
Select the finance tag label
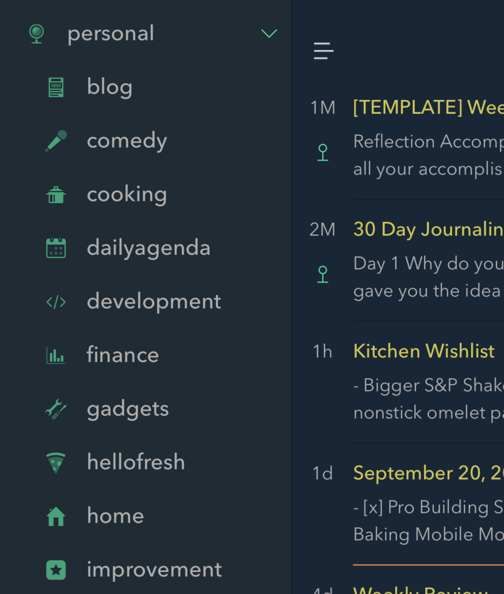click(x=123, y=355)
